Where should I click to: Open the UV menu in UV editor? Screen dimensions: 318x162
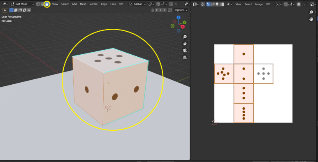tap(268, 4)
